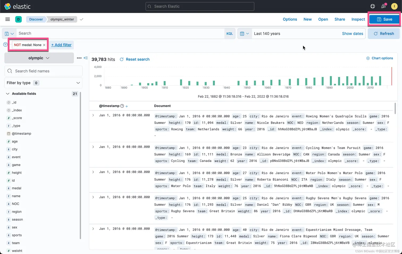The width and height of the screenshot is (402, 254).
Task: Click the Last 140 years time range
Action: pos(267,34)
